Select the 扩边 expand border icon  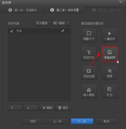[x=110, y=89]
